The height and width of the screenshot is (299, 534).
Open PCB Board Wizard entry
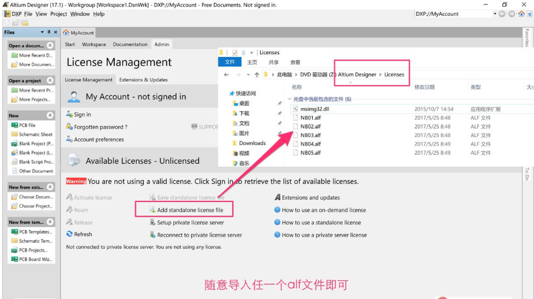(32, 259)
